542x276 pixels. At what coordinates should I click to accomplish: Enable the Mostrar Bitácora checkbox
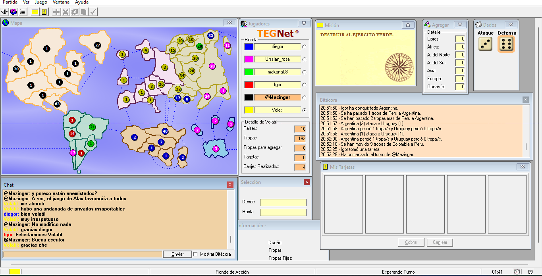pos(195,254)
